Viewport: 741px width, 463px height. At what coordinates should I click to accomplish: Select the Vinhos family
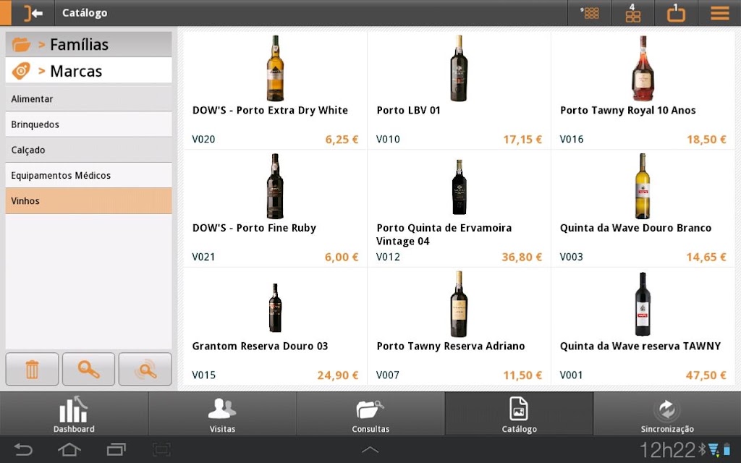pyautogui.click(x=88, y=201)
